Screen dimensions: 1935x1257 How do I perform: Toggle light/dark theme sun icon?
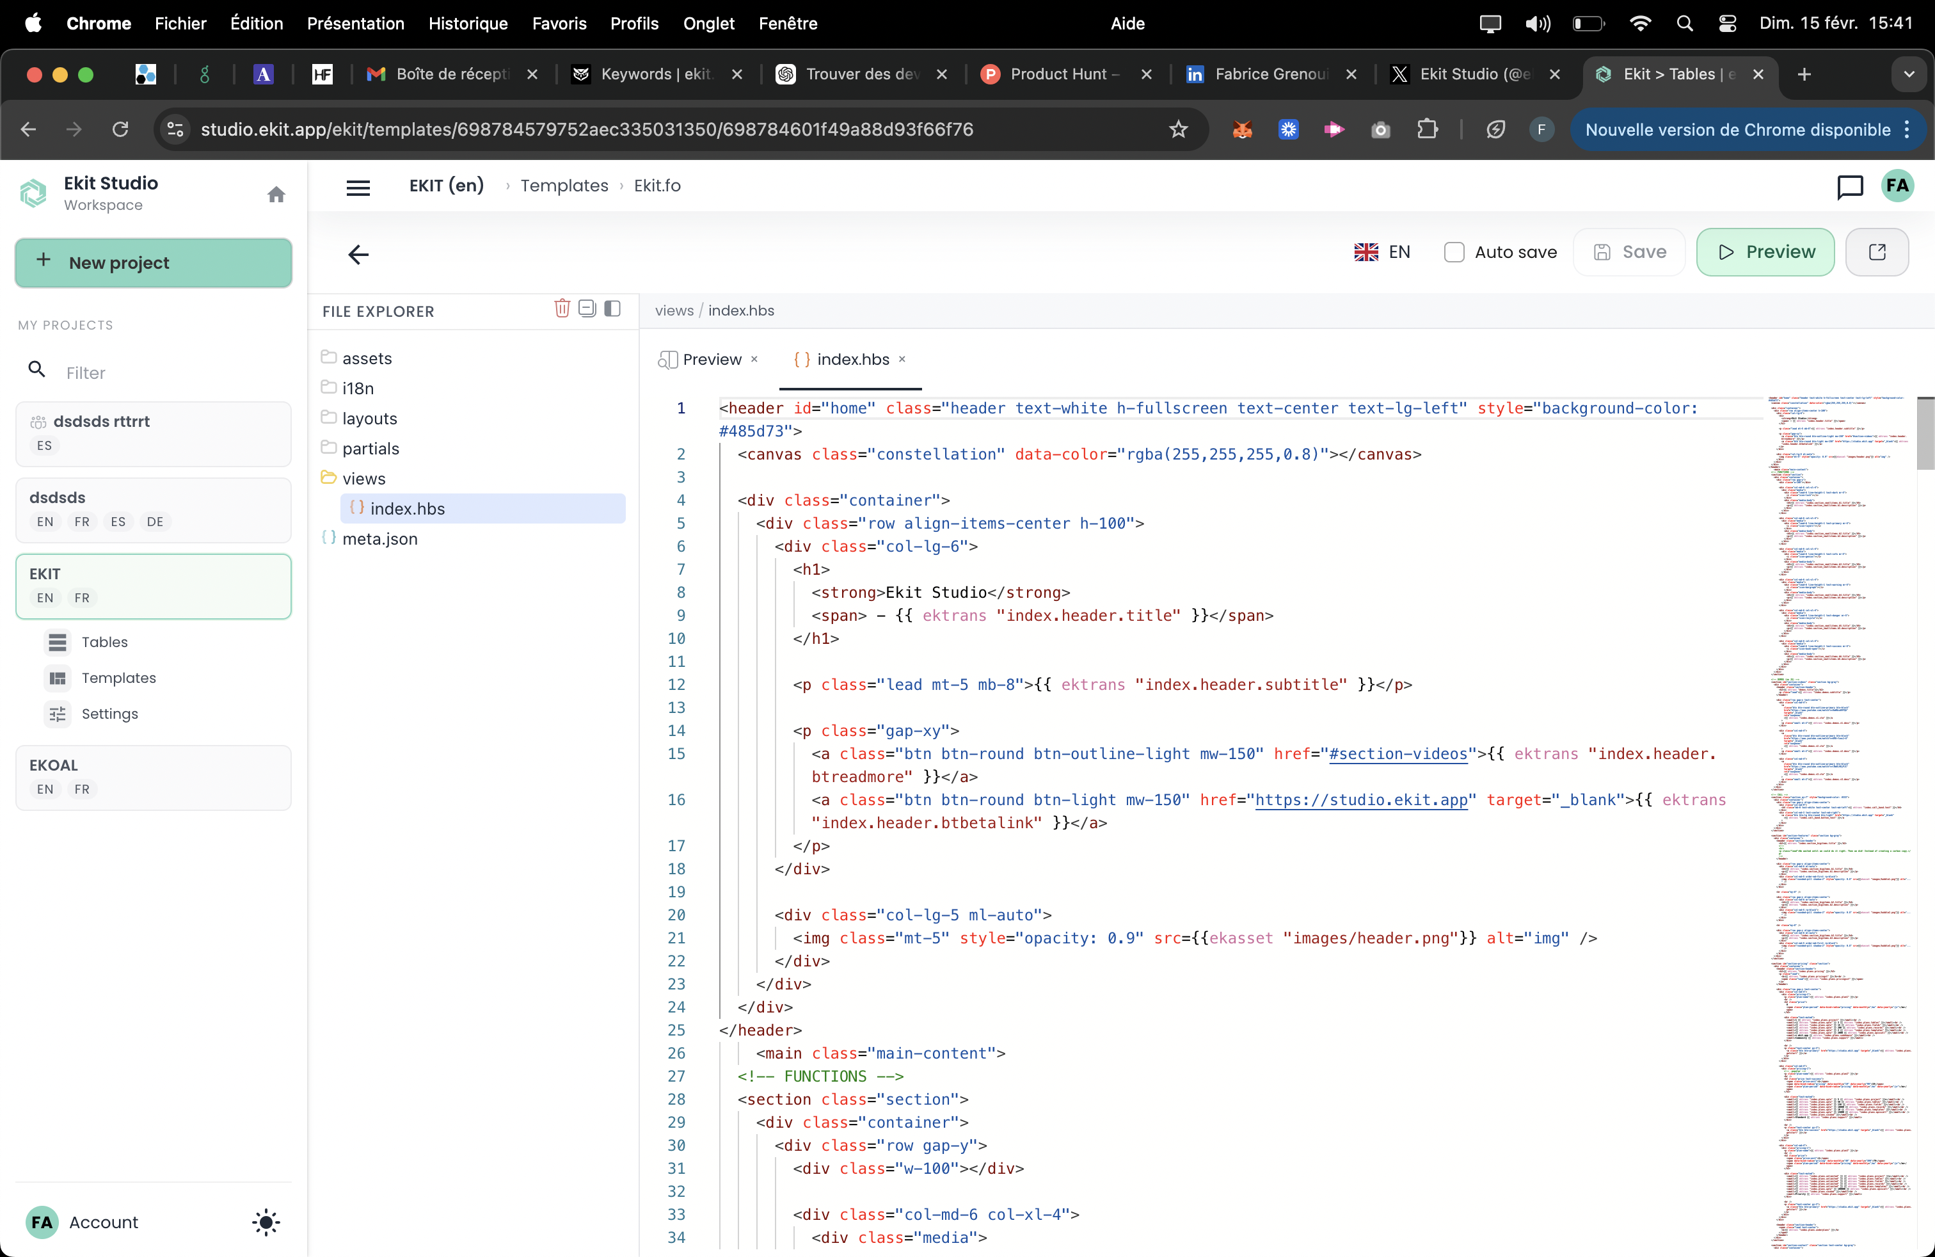pos(266,1222)
